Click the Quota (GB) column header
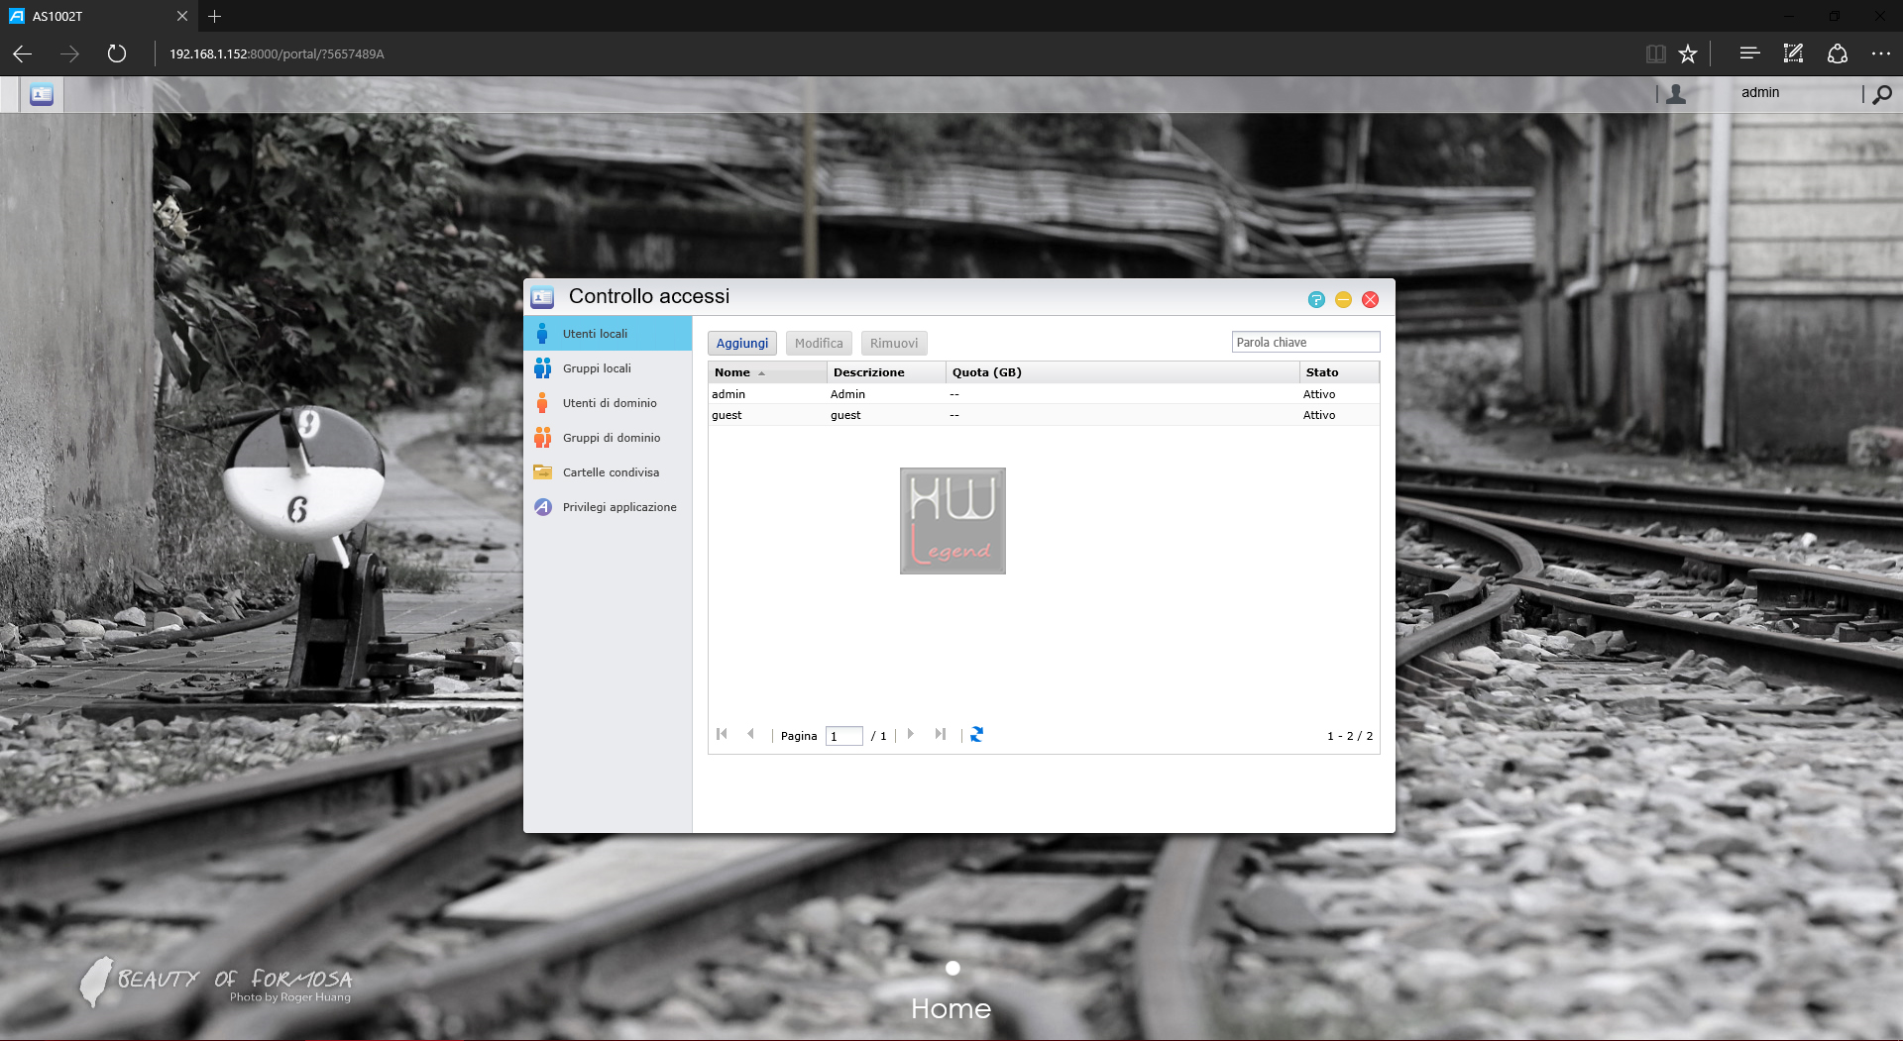The width and height of the screenshot is (1903, 1041). tap(1122, 372)
